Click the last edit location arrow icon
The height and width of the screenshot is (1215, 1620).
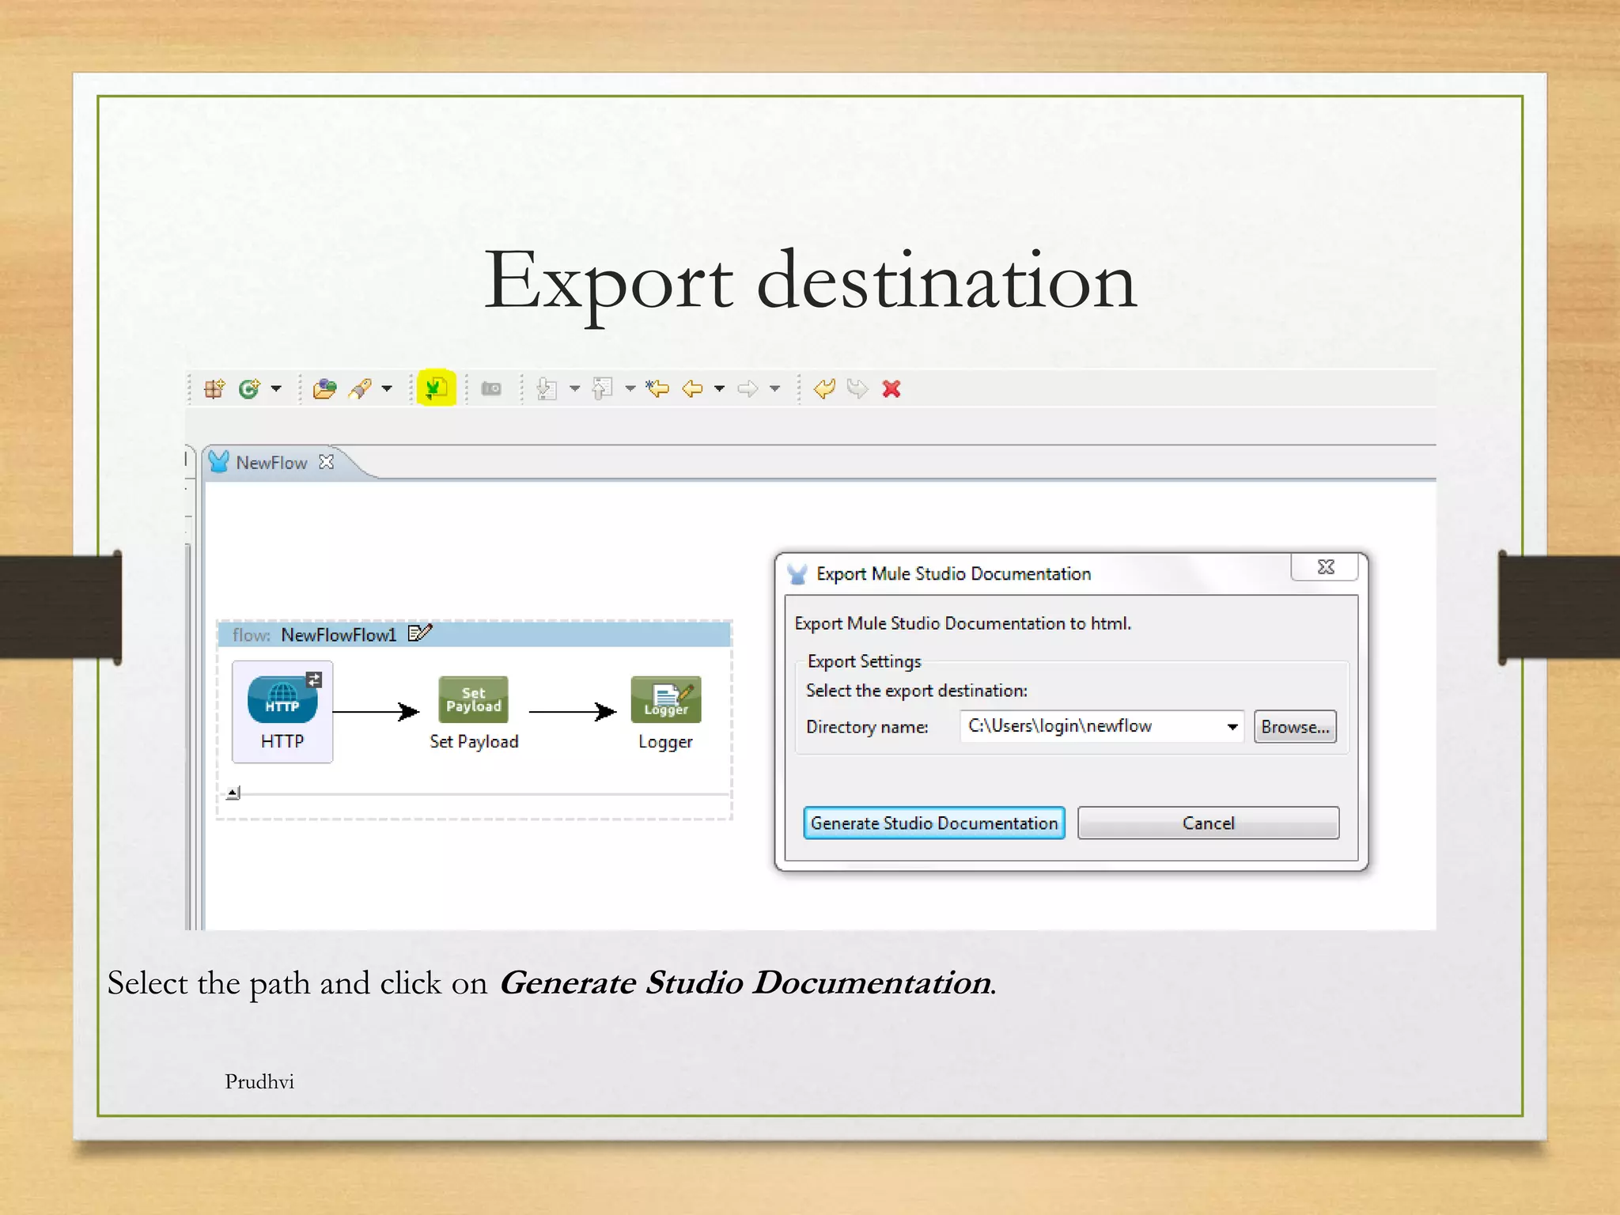[657, 388]
